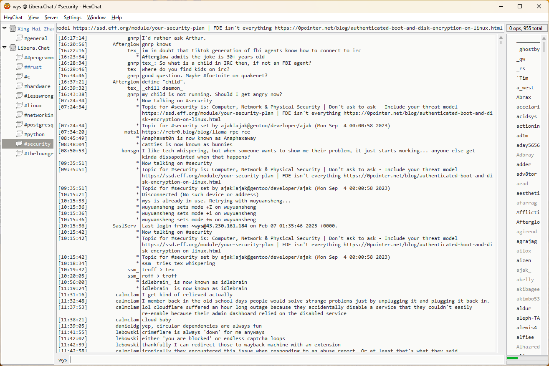Select user Afterglo in the user list
Image resolution: width=549 pixels, height=366 pixels.
click(528, 222)
